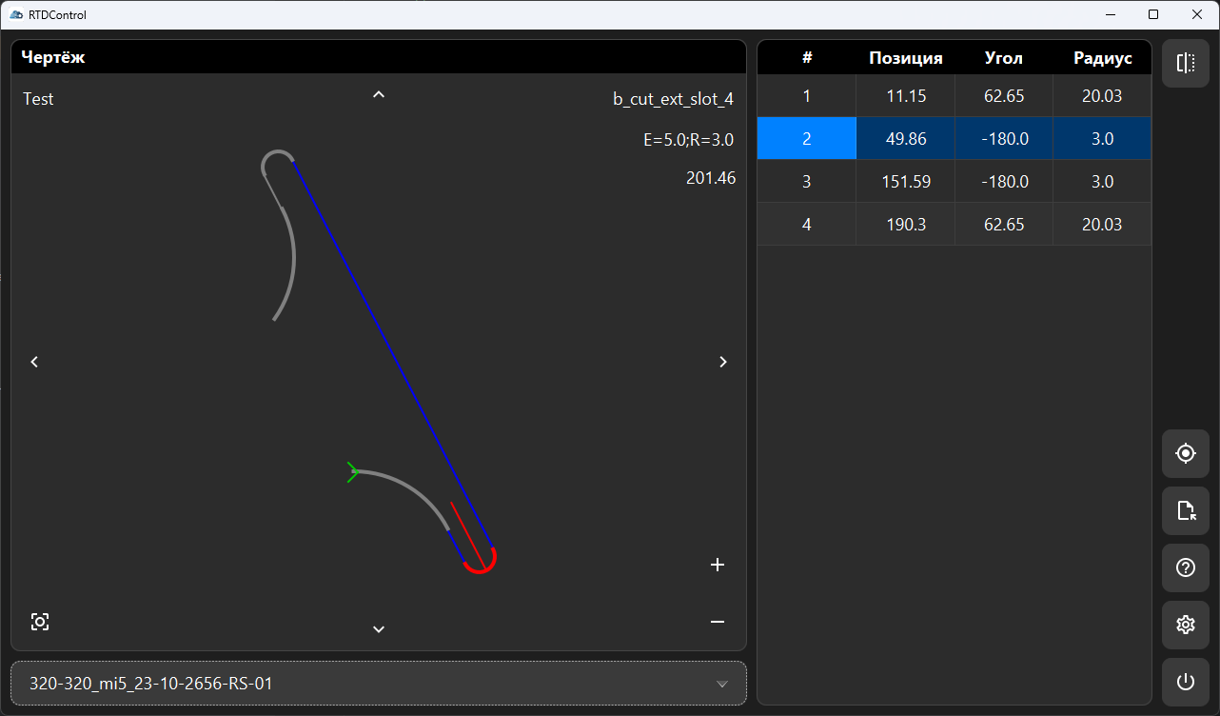Screen dimensions: 1220x716
Task: Zoom out with the minus icon
Action: [718, 622]
